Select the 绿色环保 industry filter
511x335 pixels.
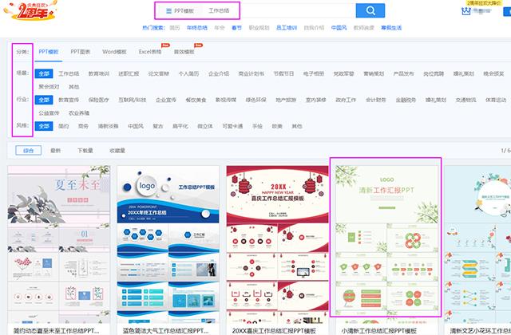pyautogui.click(x=256, y=100)
